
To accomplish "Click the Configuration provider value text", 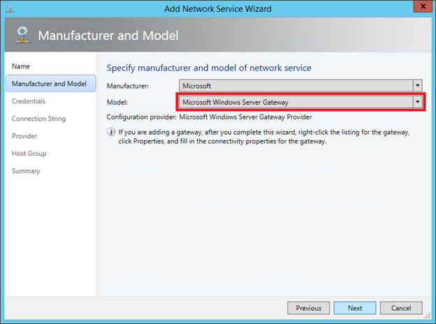I will pos(245,116).
